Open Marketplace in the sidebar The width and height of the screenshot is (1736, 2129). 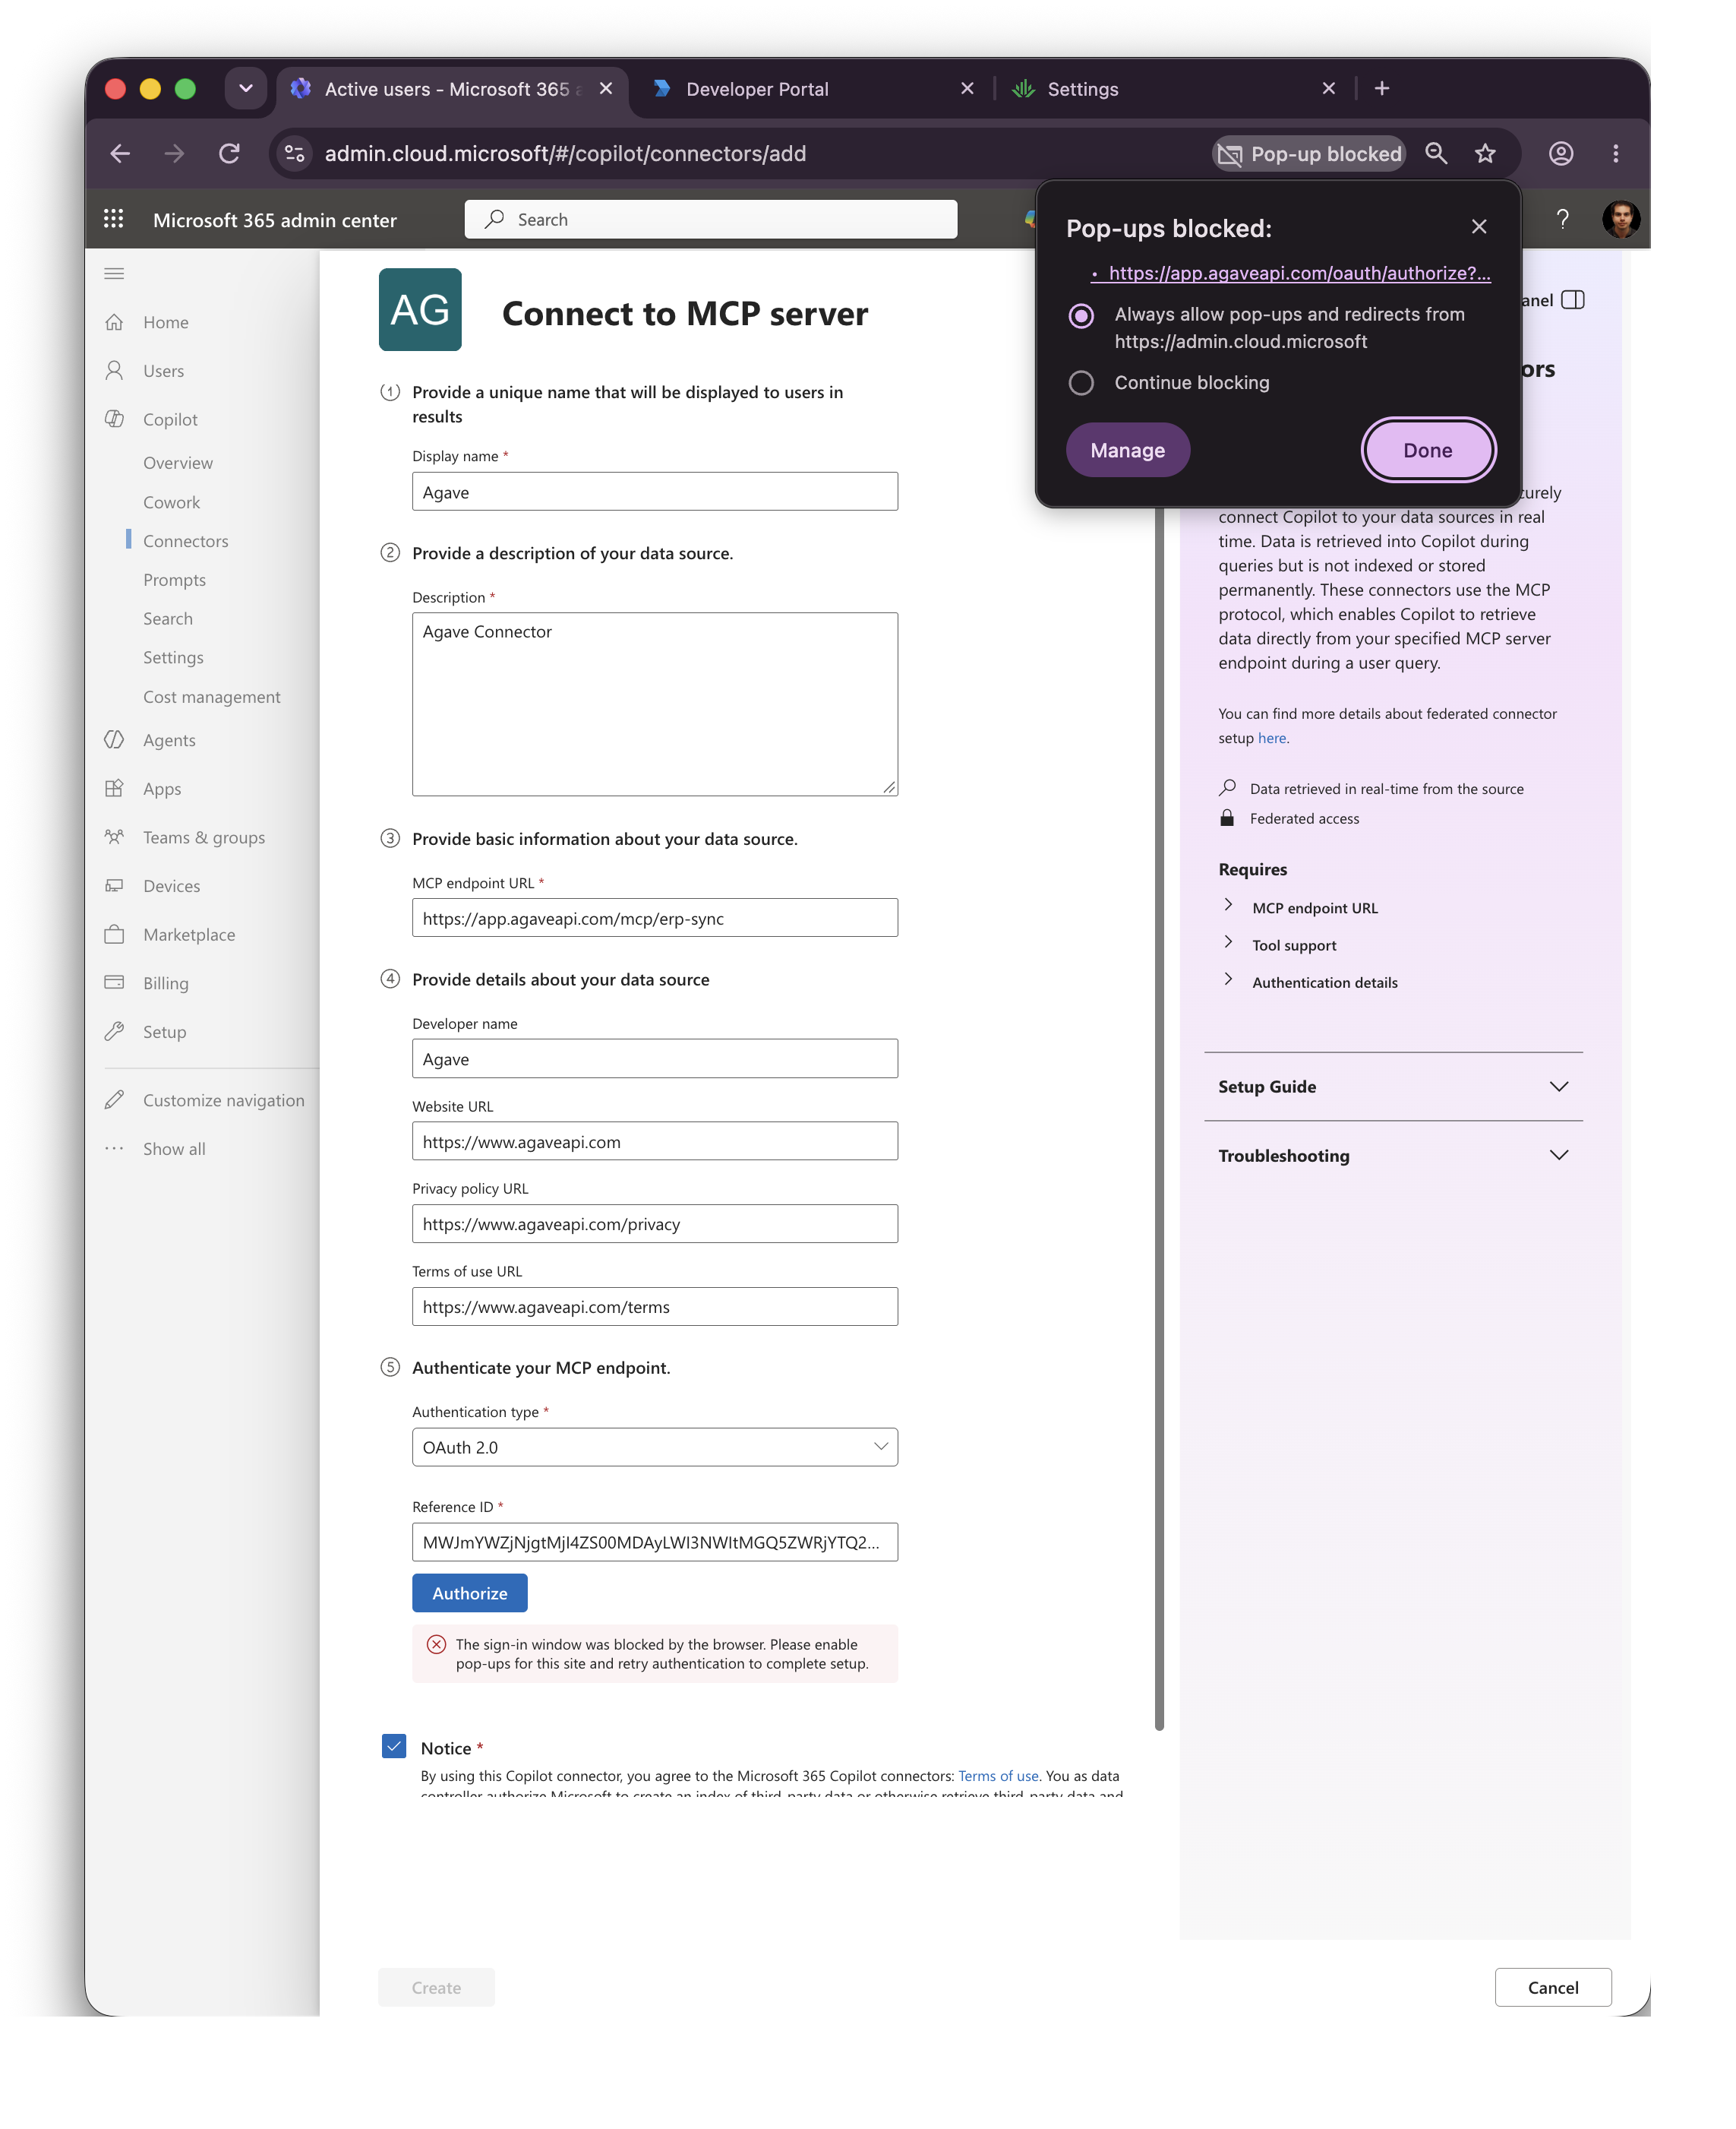(x=189, y=935)
